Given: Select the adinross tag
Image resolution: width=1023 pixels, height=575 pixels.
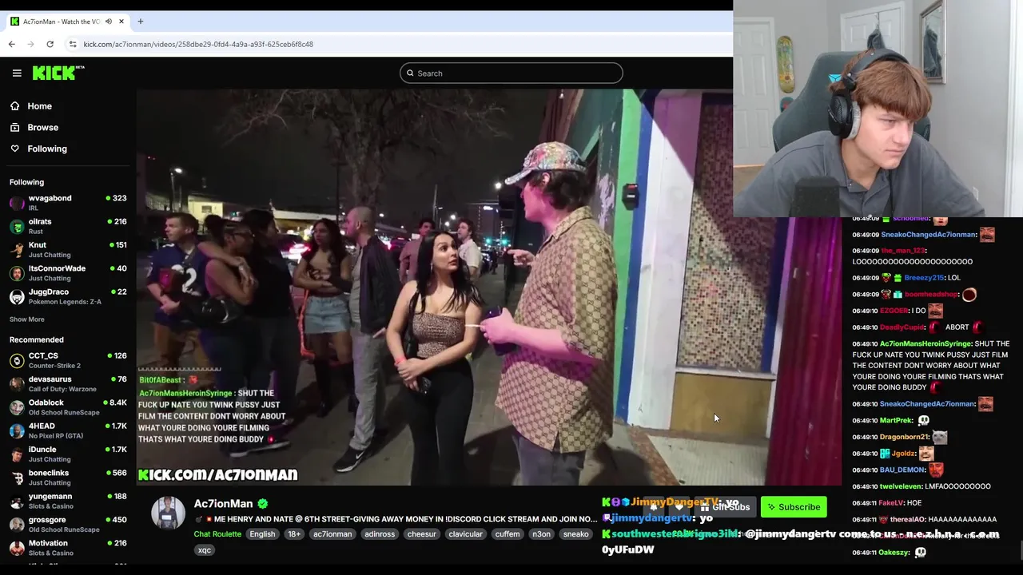Looking at the screenshot, I should 380,534.
